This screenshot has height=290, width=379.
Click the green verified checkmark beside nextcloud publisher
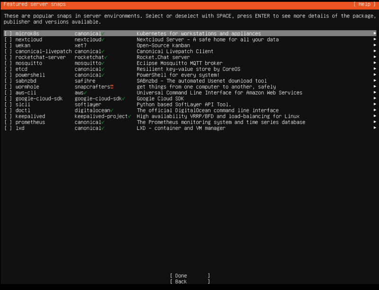(x=103, y=40)
